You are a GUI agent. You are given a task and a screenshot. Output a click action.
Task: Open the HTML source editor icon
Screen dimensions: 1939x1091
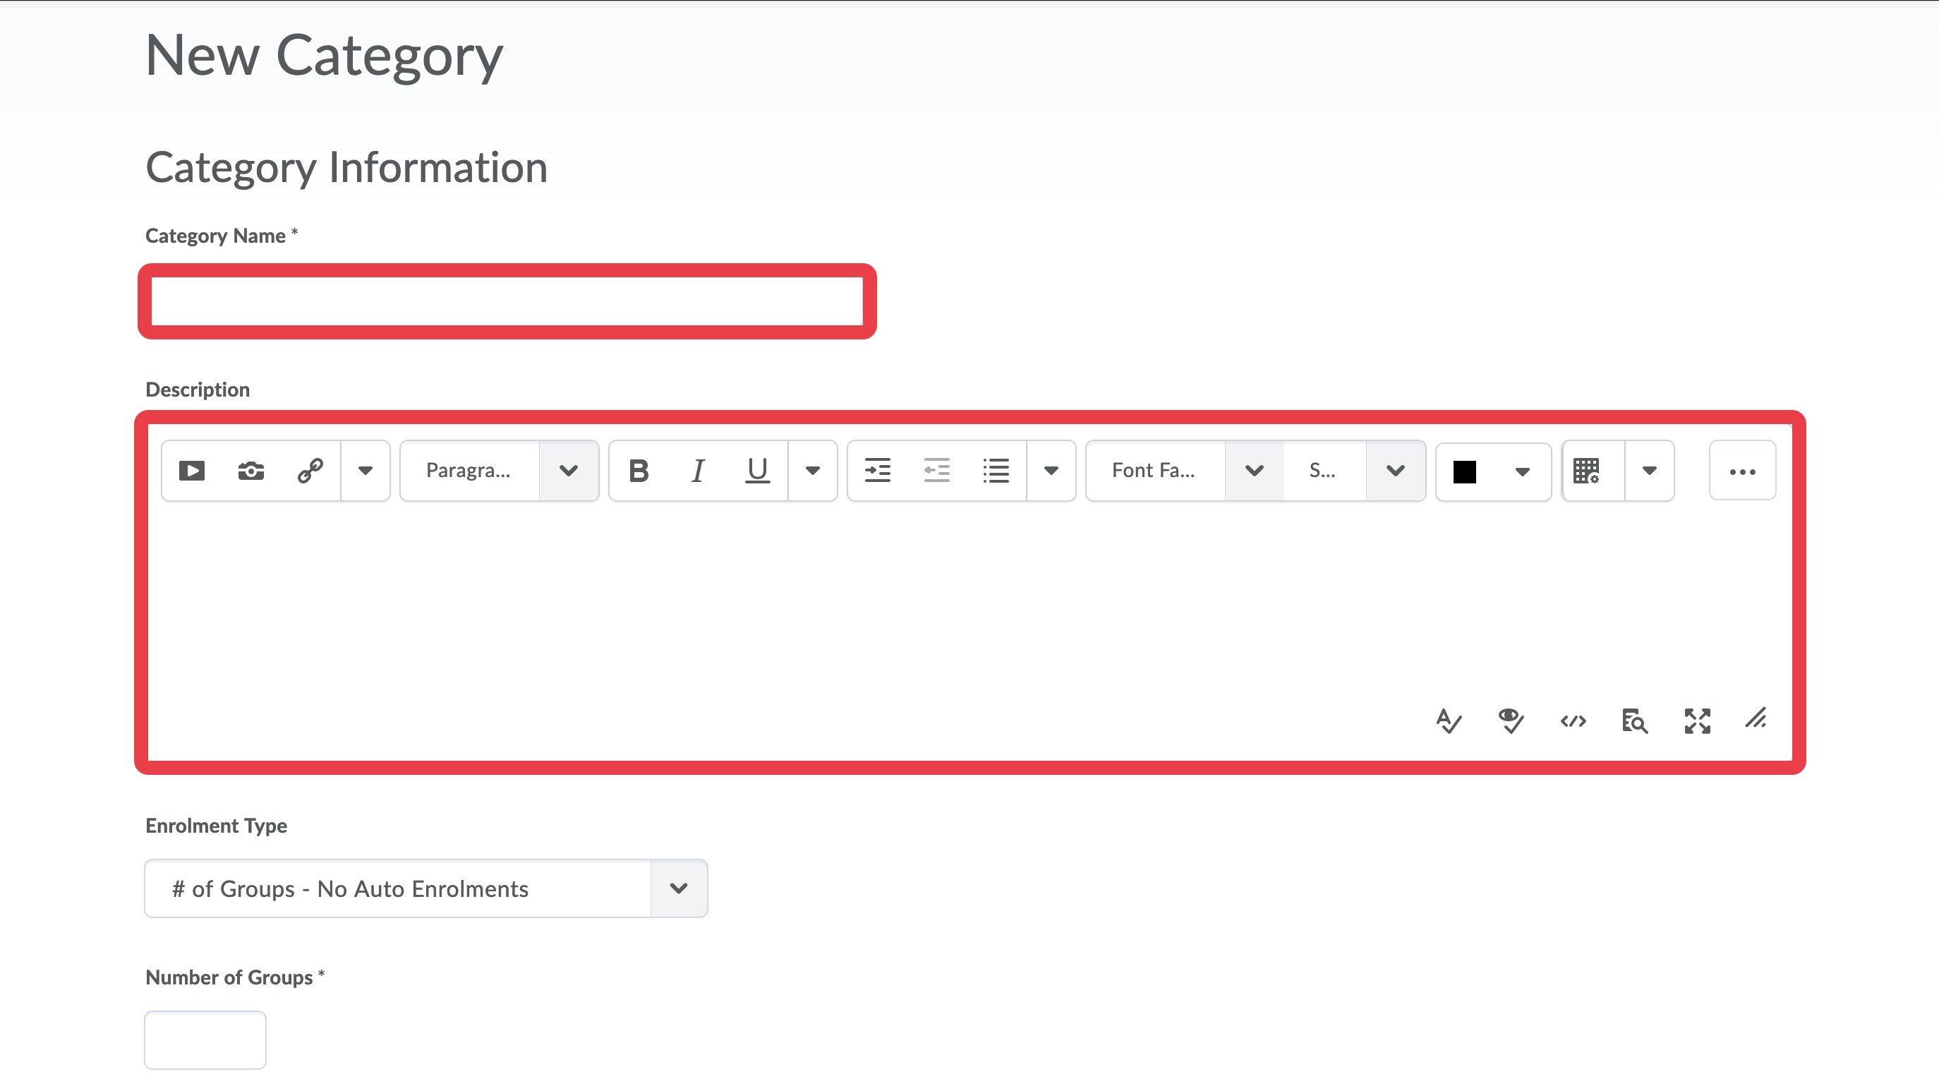click(x=1573, y=721)
